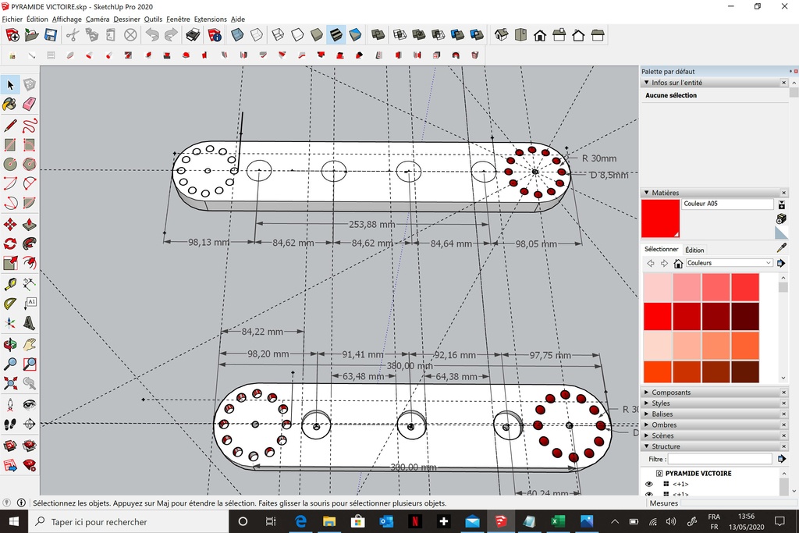The image size is (799, 533).
Task: Collapse the Infos sur l'entité panel
Action: tap(647, 83)
